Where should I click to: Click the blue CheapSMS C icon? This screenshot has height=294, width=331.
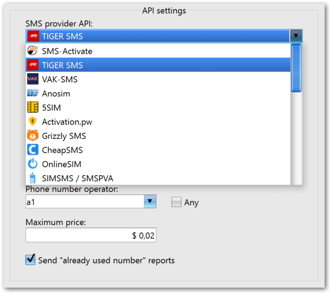[x=33, y=150]
